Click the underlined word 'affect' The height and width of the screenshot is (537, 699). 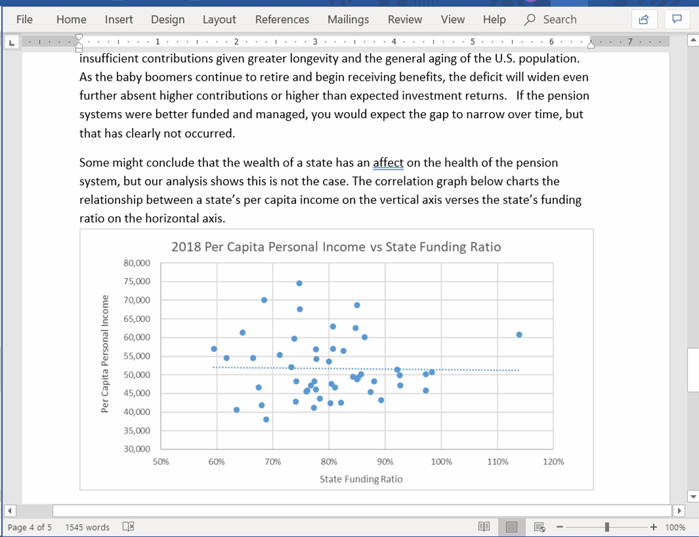click(x=388, y=163)
